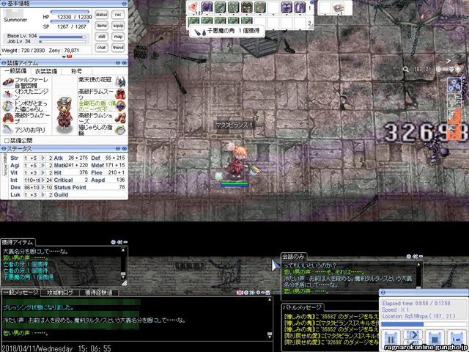The height and width of the screenshot is (352, 469).
Task: Click the ファルファーレ自警団帽 headgear icon
Action: 8,82
